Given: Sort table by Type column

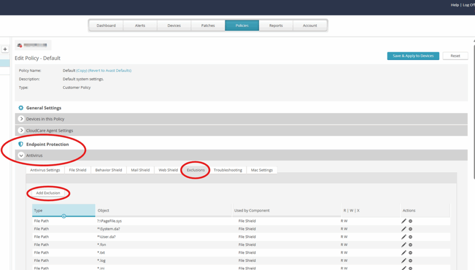Looking at the screenshot, I should pos(64,210).
